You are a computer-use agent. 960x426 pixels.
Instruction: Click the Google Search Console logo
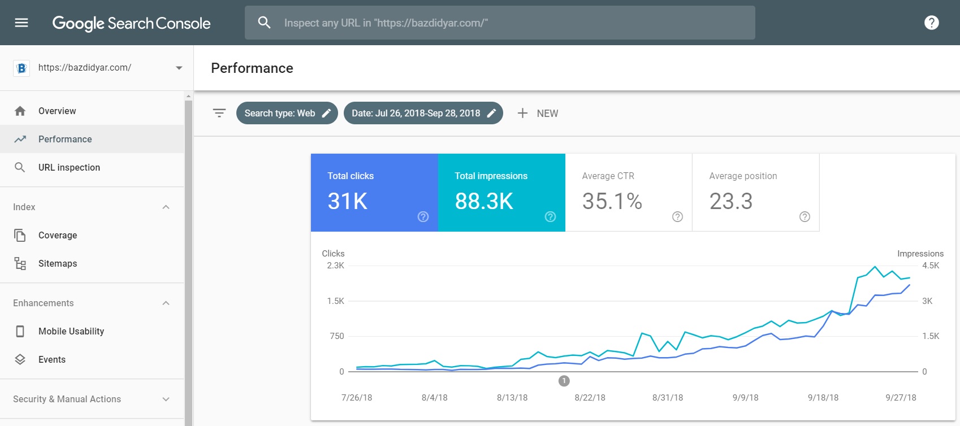click(x=131, y=23)
